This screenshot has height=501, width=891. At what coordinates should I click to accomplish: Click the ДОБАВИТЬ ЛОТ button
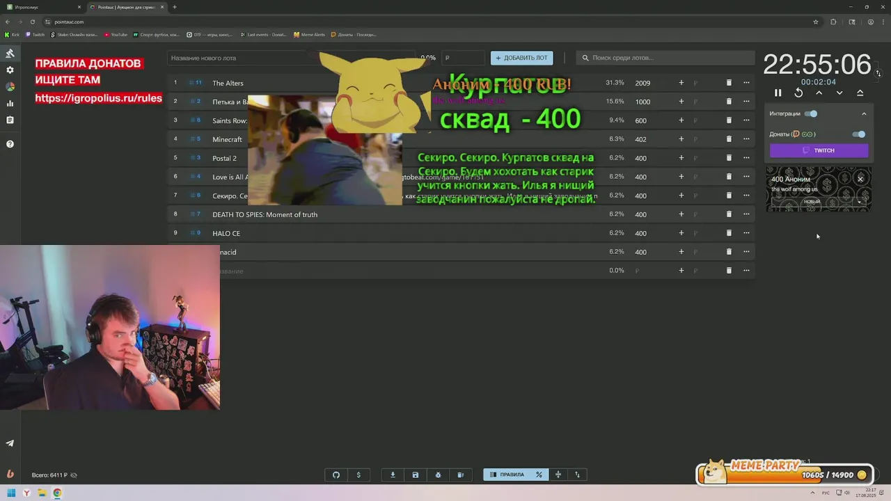click(x=521, y=58)
